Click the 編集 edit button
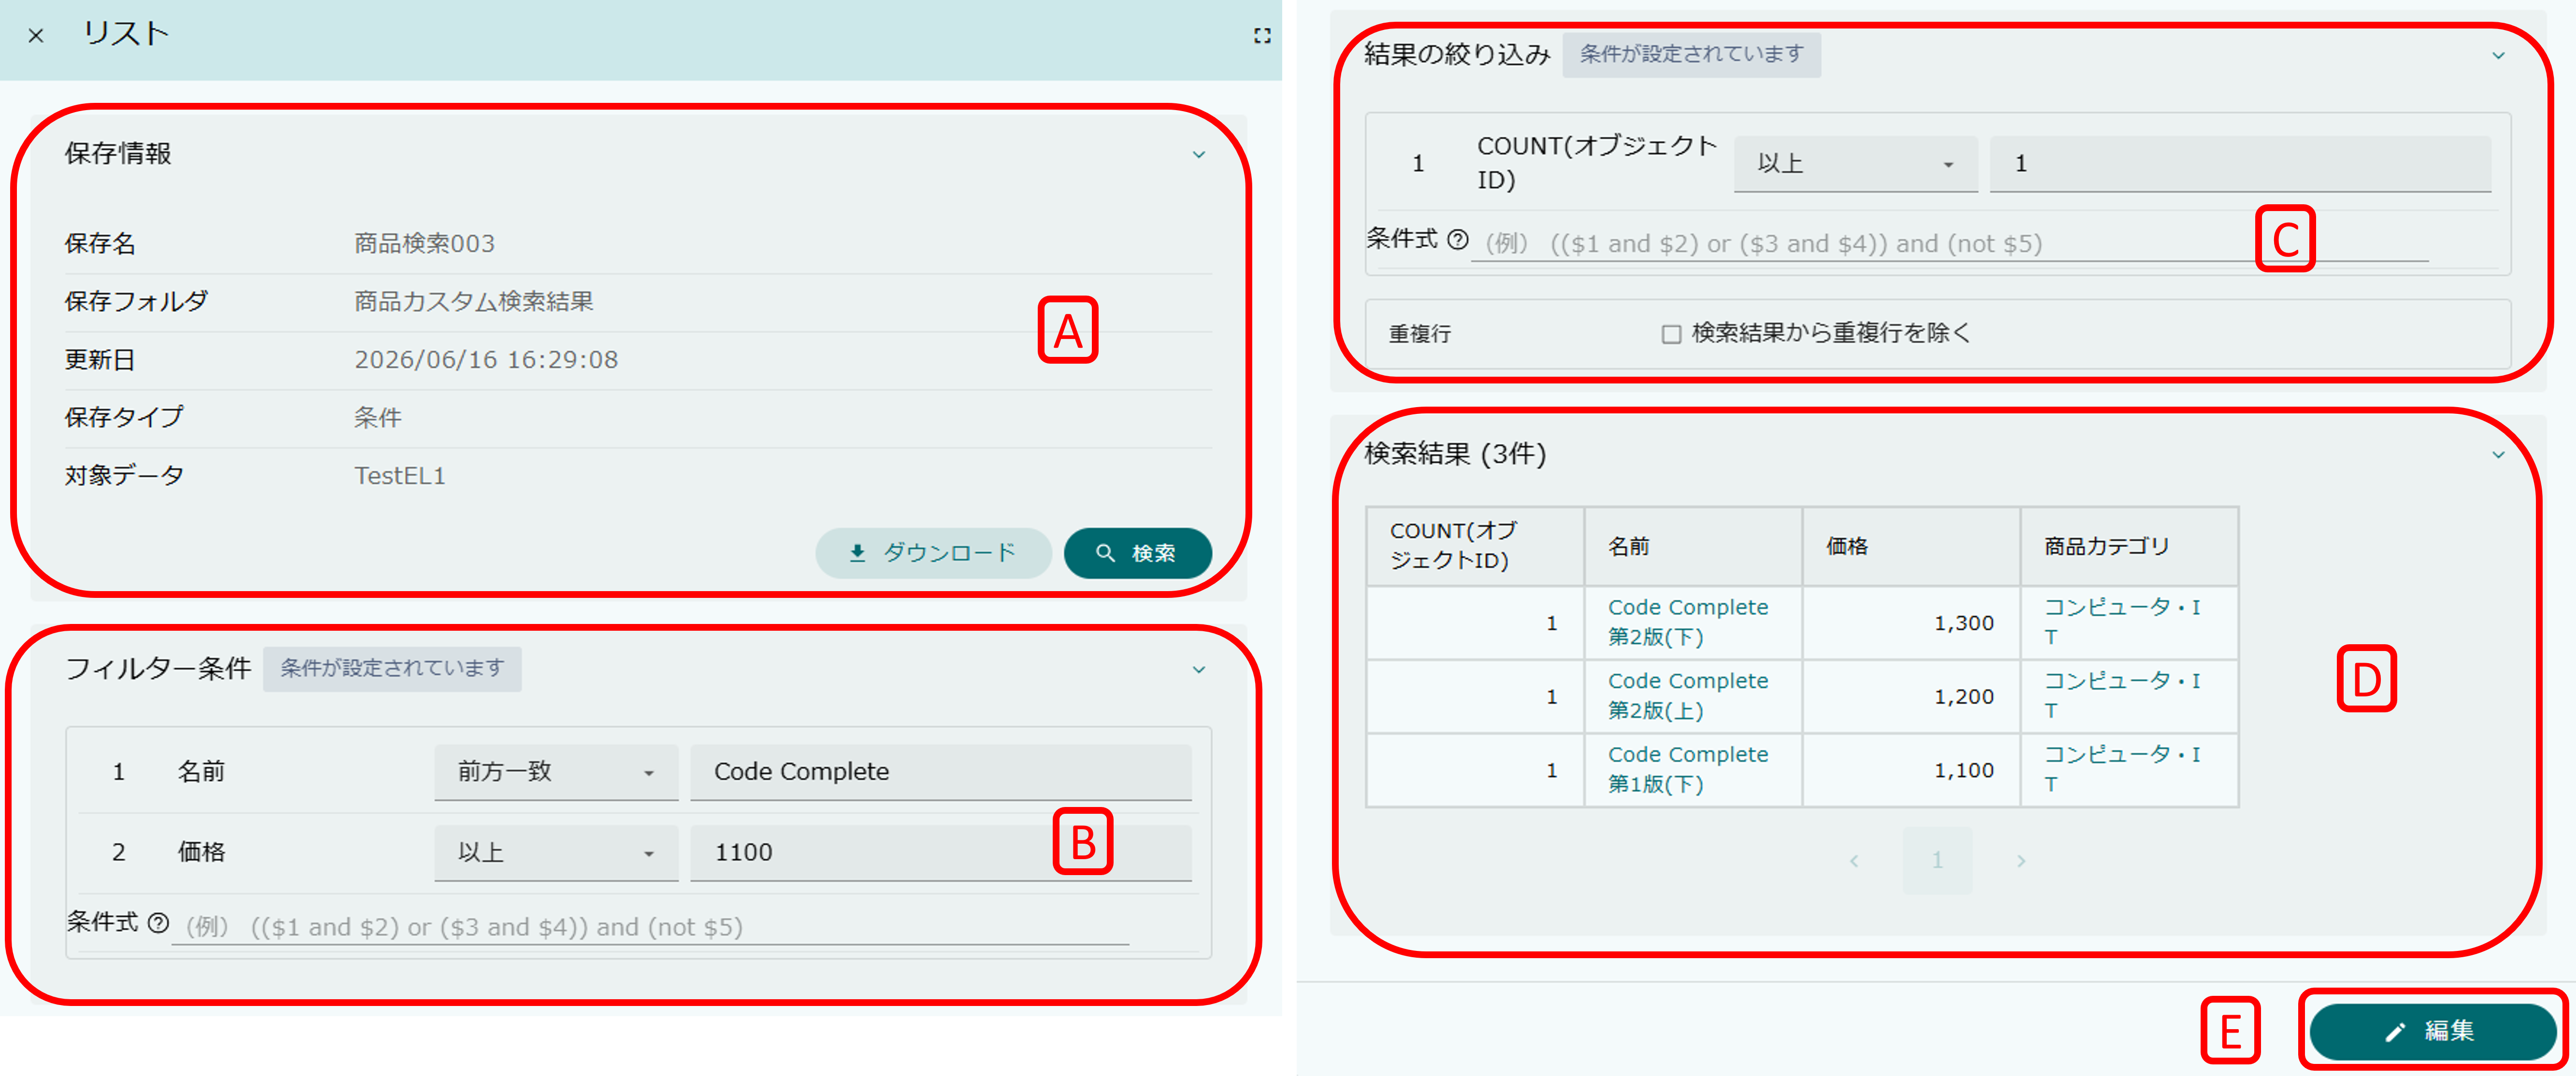Image resolution: width=2576 pixels, height=1076 pixels. point(2432,1032)
